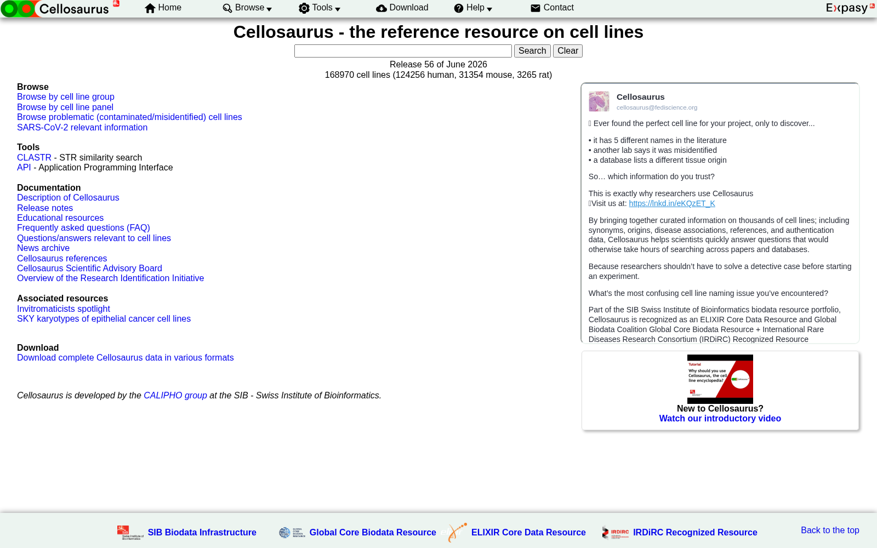Open Frequently asked questions (FAQ) link
The height and width of the screenshot is (548, 877).
click(x=83, y=228)
